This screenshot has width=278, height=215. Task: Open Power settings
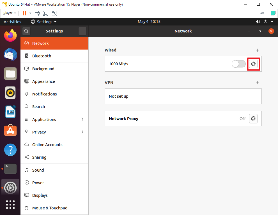[54, 183]
